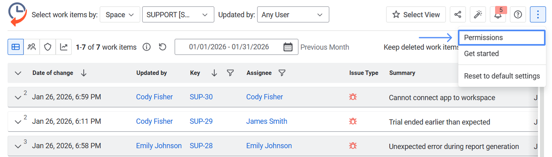The width and height of the screenshot is (552, 157).
Task: Open the SUP-30 key link
Action: pyautogui.click(x=201, y=97)
